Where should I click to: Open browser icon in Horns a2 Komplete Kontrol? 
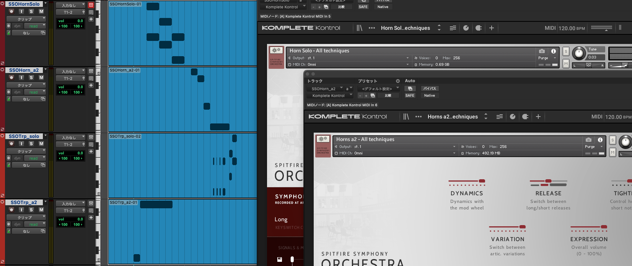coord(406,117)
